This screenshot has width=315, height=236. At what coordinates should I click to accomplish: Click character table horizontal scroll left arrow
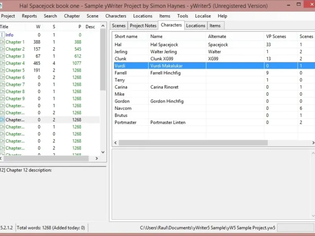(115, 143)
